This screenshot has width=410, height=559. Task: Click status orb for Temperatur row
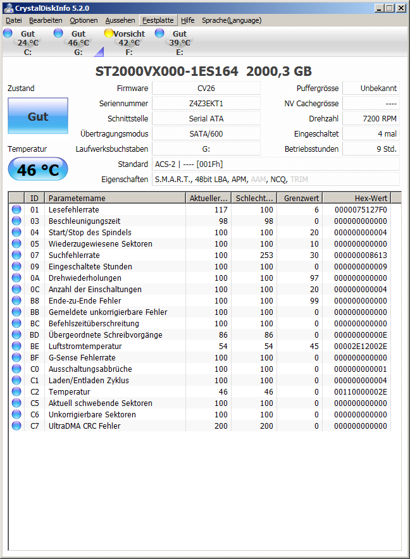click(x=16, y=392)
